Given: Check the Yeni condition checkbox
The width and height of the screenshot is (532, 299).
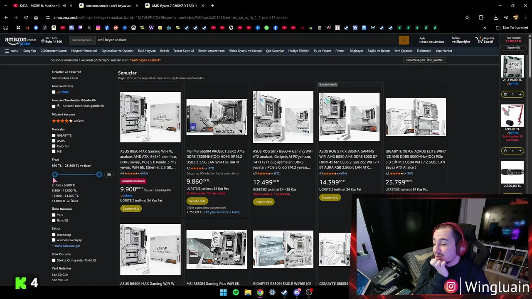Looking at the screenshot, I should click(54, 215).
